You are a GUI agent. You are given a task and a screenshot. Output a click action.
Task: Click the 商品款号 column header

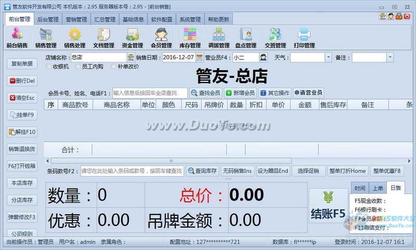(x=75, y=105)
